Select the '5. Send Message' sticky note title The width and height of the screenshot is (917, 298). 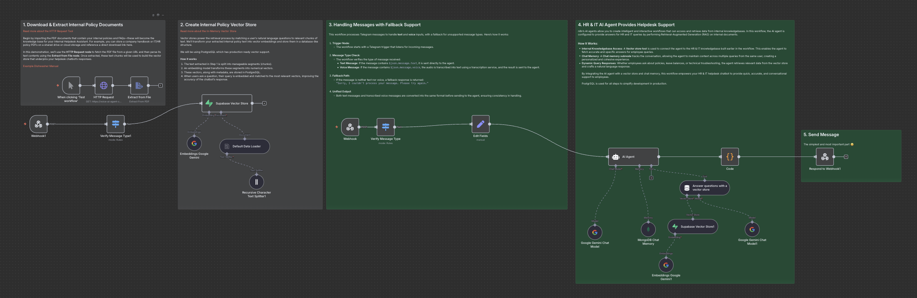[x=821, y=135]
